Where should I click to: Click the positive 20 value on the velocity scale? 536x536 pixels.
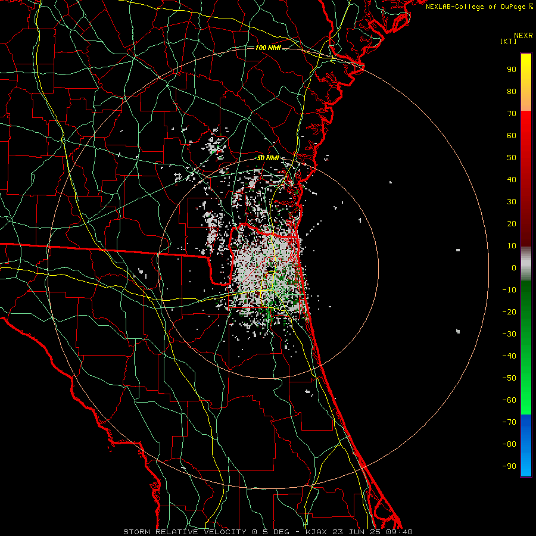(512, 224)
